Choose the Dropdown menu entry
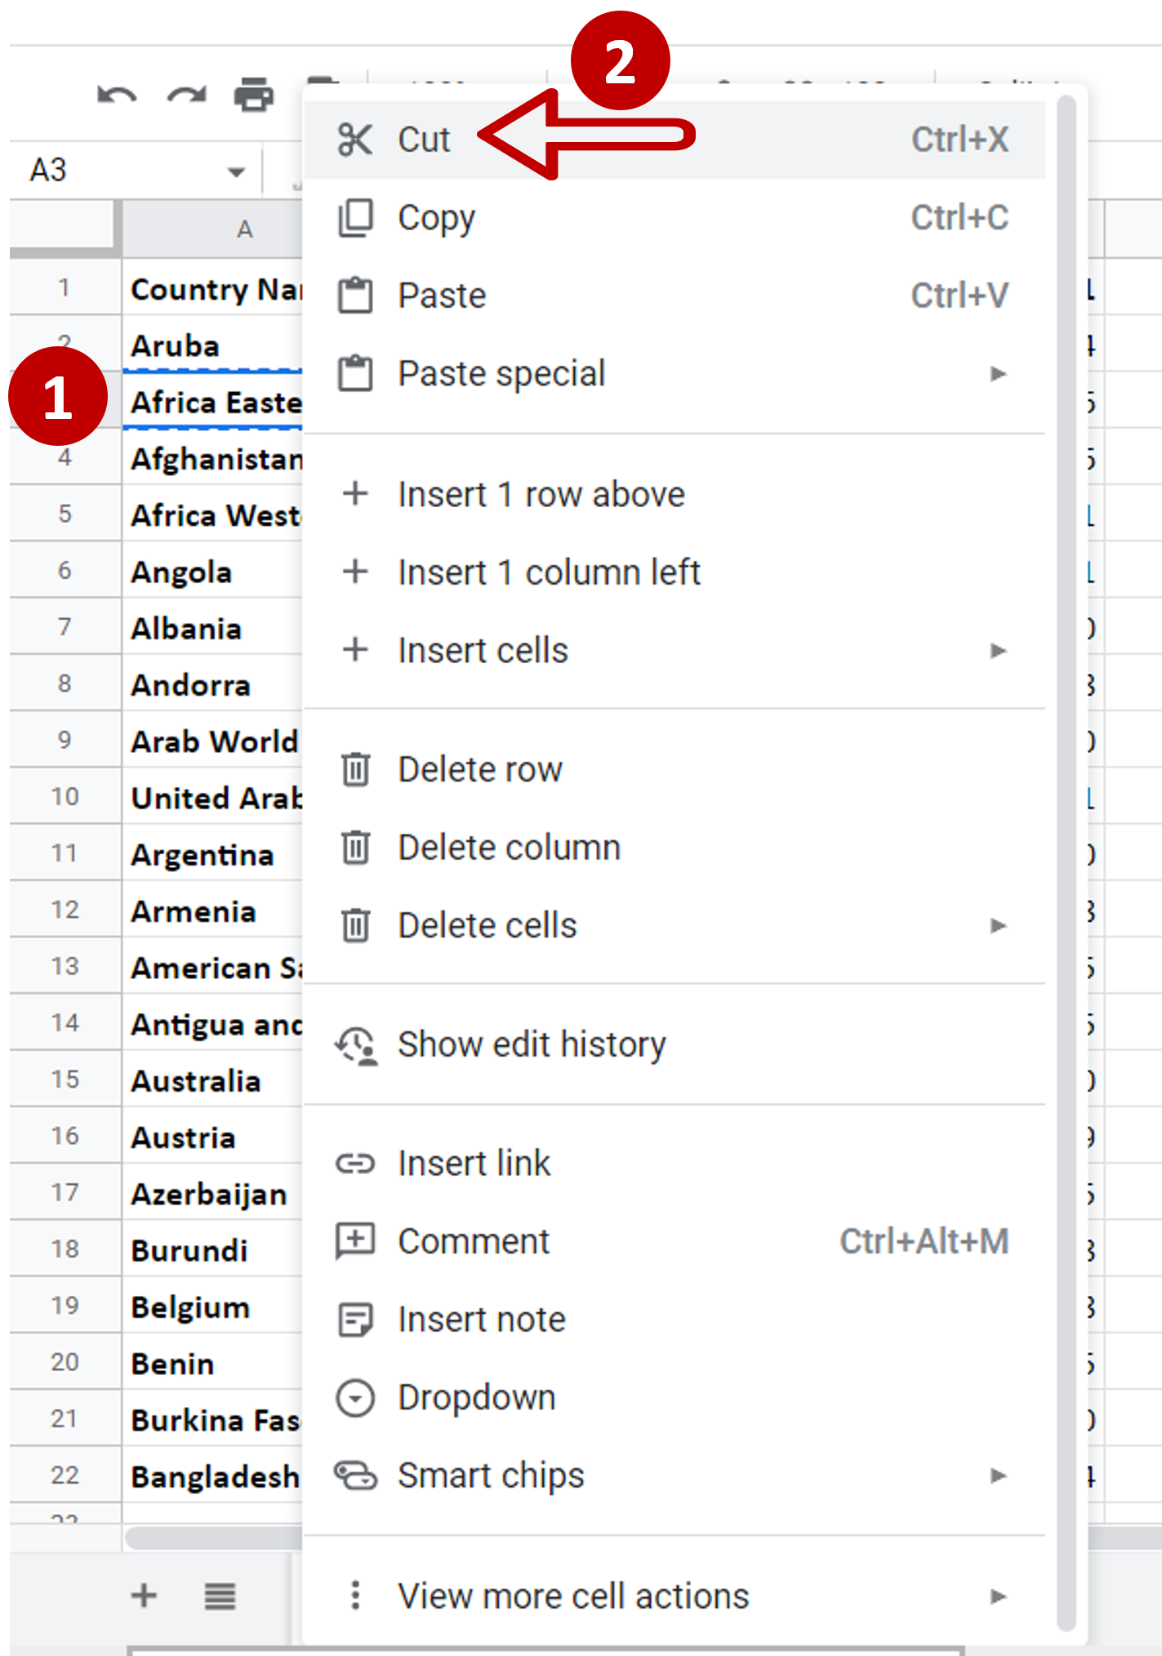1162x1656 pixels. coord(674,1398)
